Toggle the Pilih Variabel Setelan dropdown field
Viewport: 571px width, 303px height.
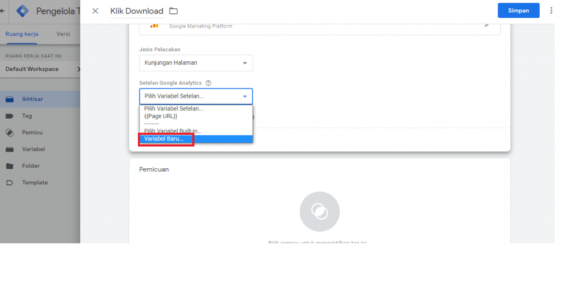point(196,96)
